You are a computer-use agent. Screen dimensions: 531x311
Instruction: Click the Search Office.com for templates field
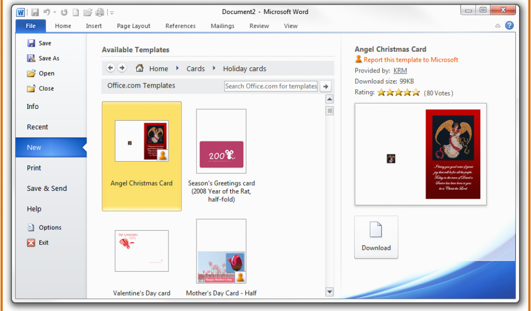pyautogui.click(x=271, y=86)
